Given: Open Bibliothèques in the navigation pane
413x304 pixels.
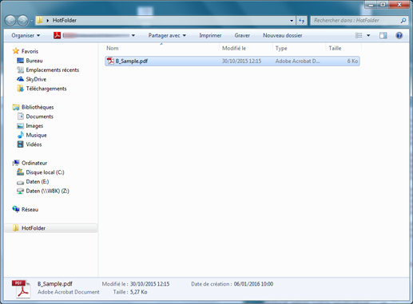Looking at the screenshot, I should pos(38,107).
